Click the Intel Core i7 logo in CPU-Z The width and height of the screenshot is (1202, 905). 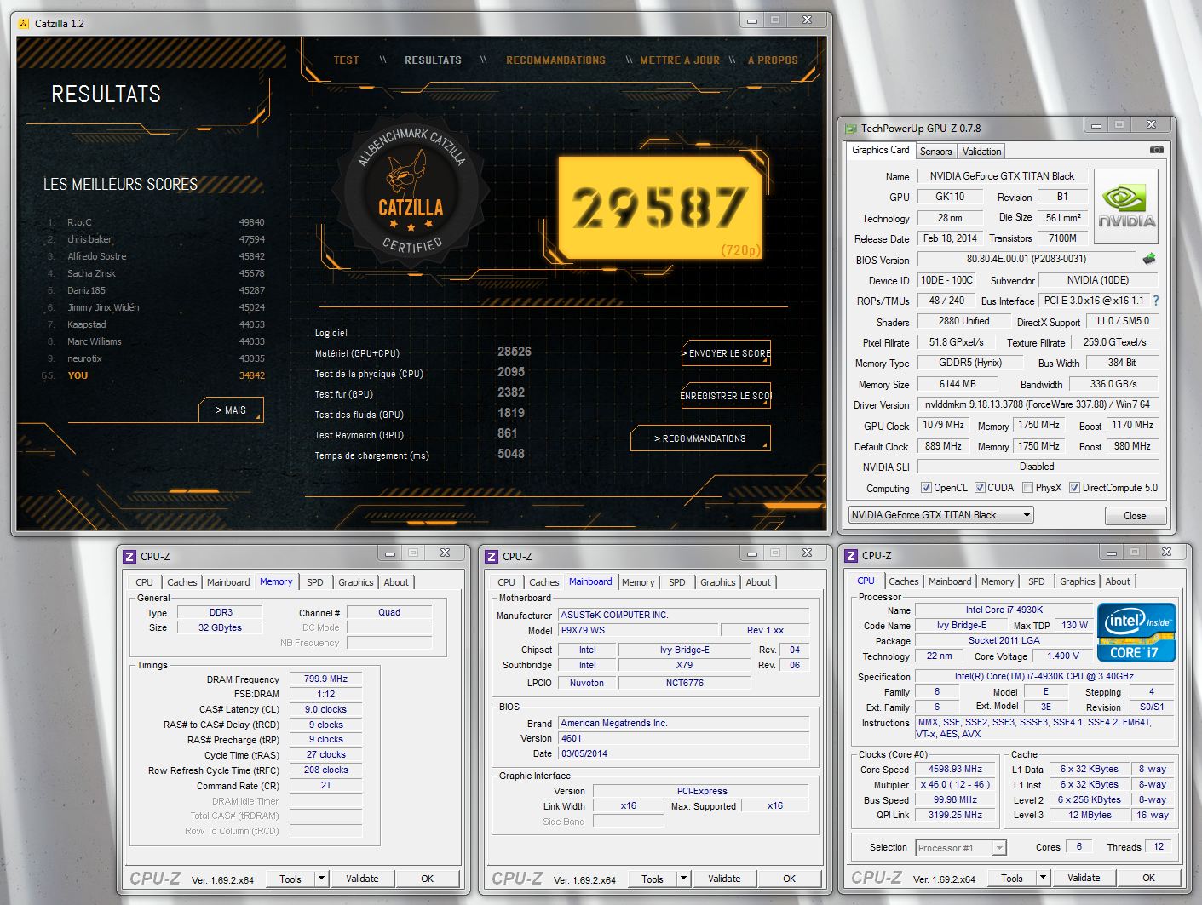click(1136, 633)
